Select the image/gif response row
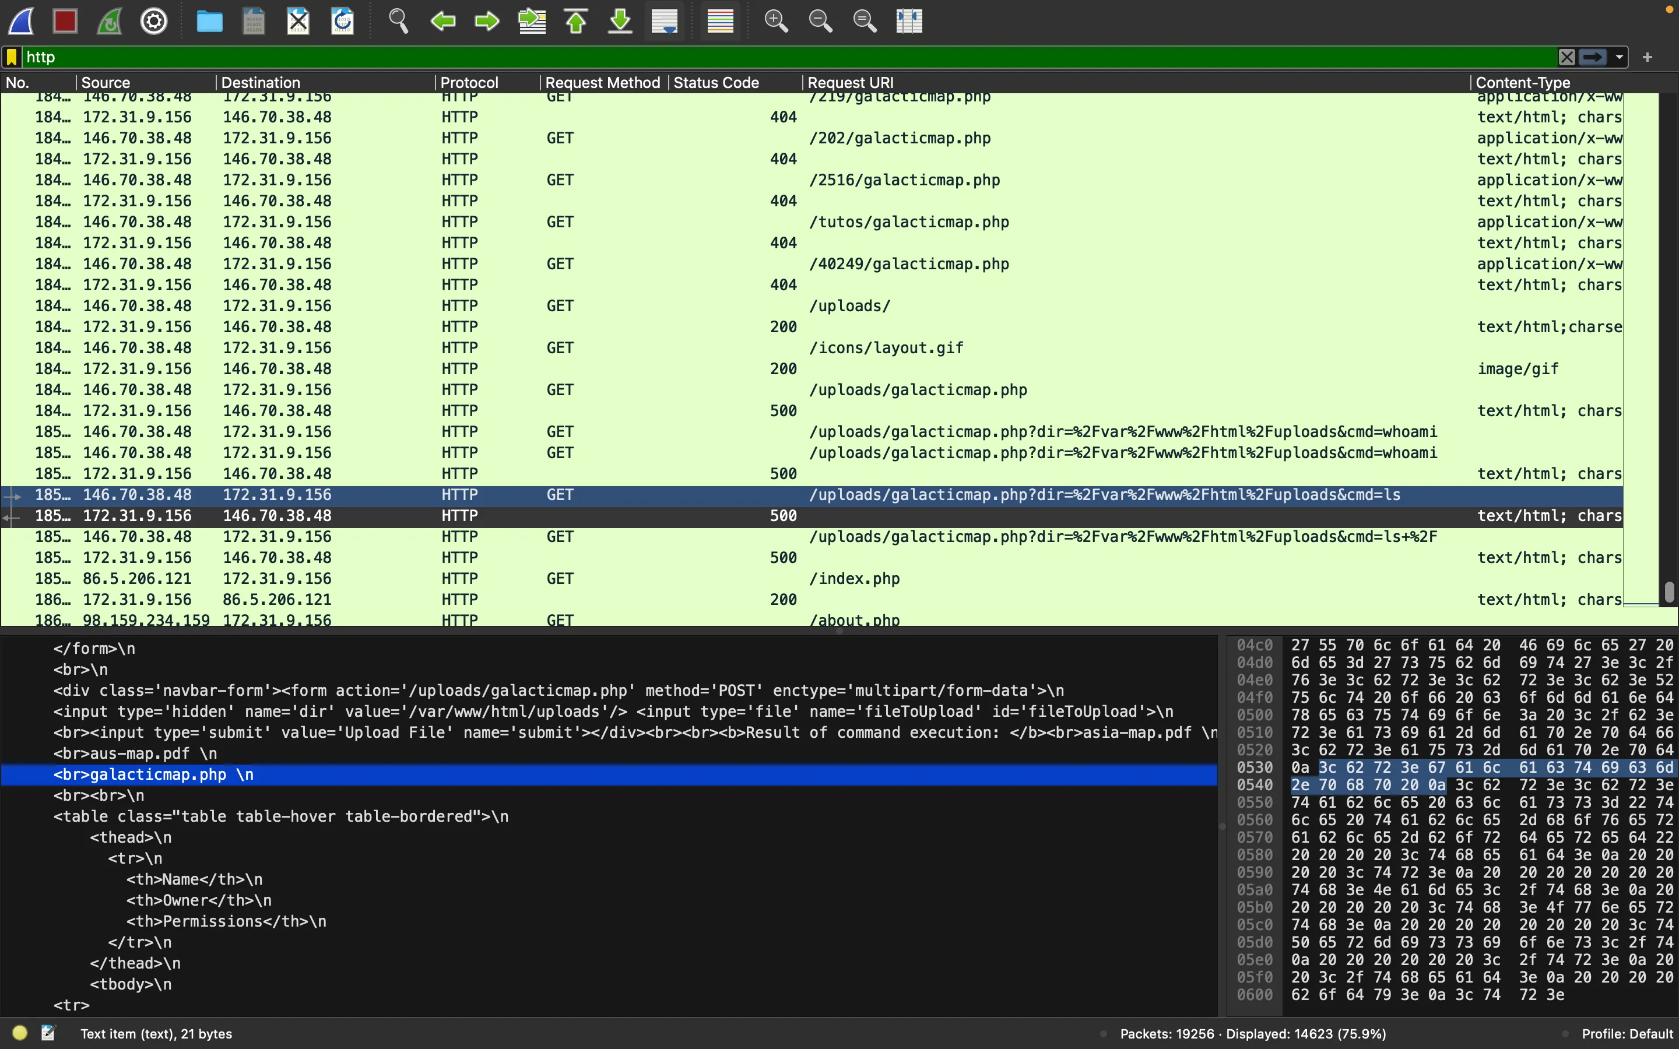 click(812, 369)
